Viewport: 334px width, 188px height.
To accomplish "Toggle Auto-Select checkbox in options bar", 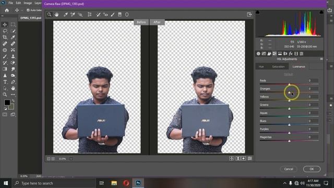I will (x=28, y=10).
